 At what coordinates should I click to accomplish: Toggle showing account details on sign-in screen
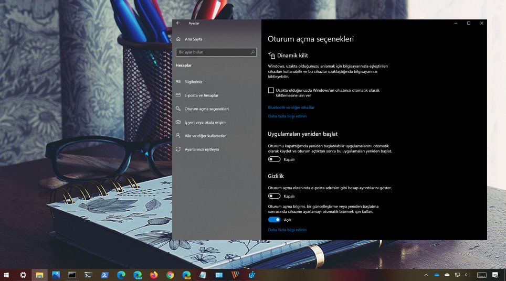pos(274,196)
